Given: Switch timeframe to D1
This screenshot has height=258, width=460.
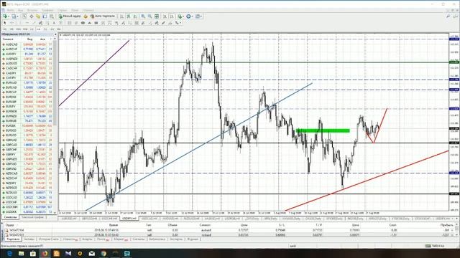Looking at the screenshot, I should pyautogui.click(x=45, y=29).
